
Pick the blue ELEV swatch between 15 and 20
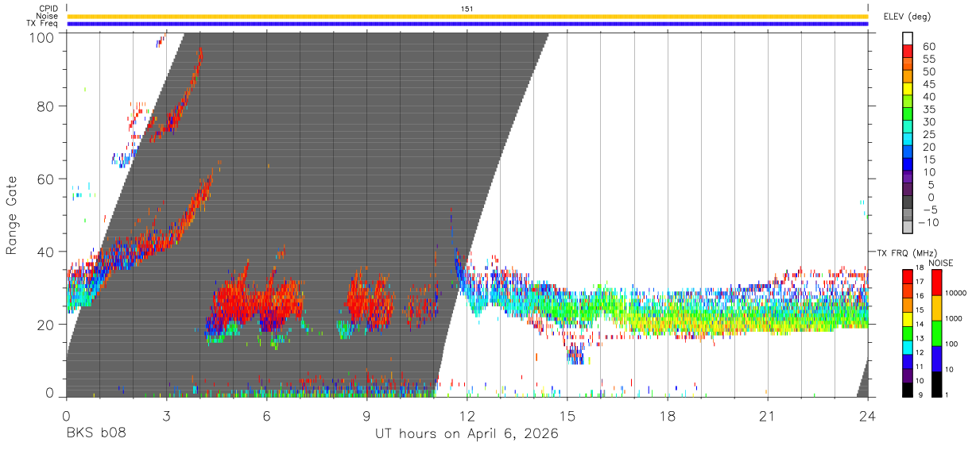point(908,152)
